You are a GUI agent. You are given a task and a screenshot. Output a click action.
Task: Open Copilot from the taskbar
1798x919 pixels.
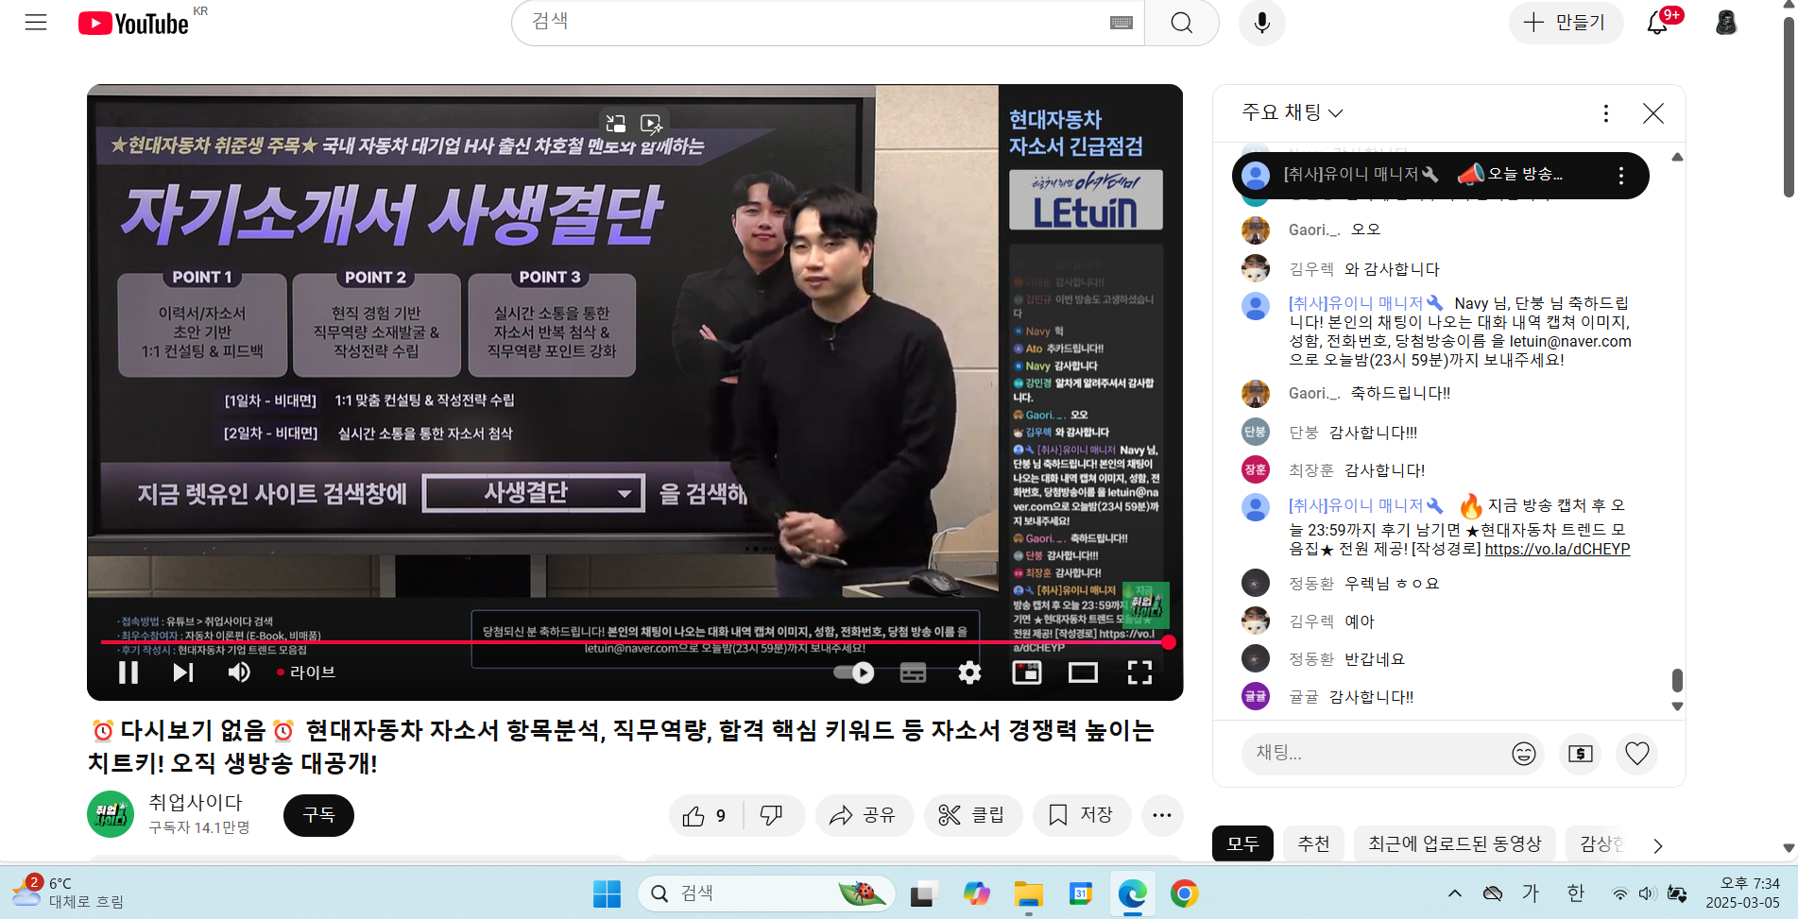click(976, 893)
